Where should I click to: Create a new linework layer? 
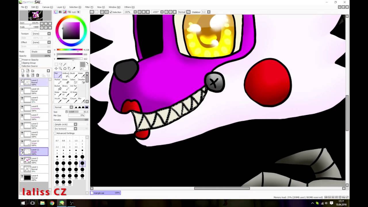click(28, 71)
